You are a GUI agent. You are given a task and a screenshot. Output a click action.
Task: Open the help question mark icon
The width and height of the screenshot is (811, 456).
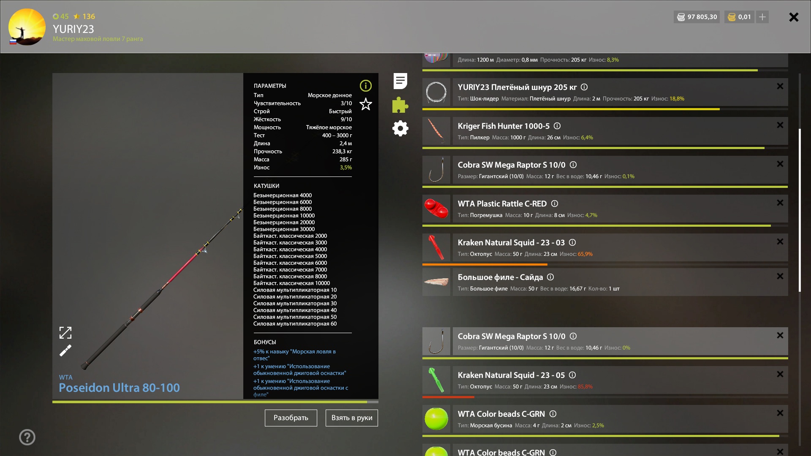click(x=27, y=437)
